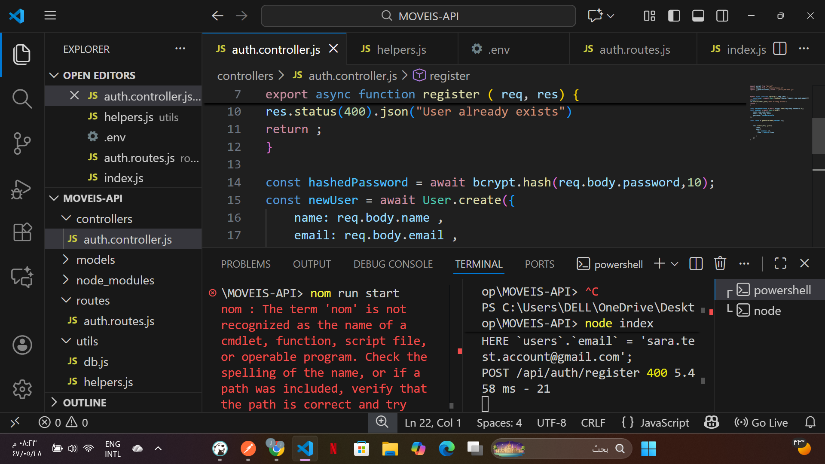This screenshot has width=825, height=464.
Task: Open the Source Control view
Action: tap(22, 143)
